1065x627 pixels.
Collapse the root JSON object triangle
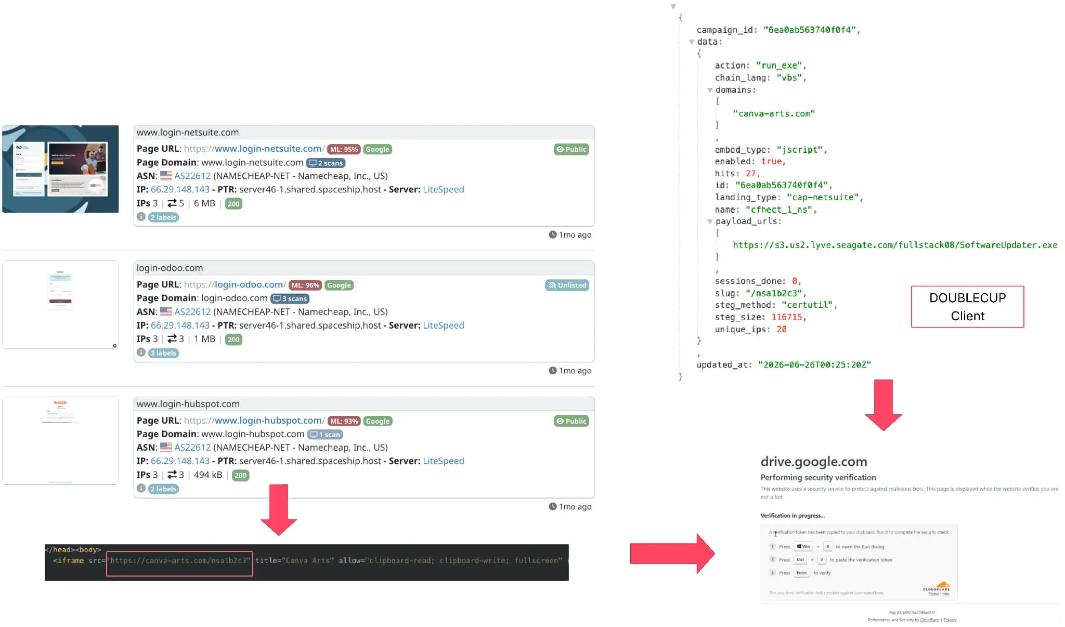tap(673, 7)
